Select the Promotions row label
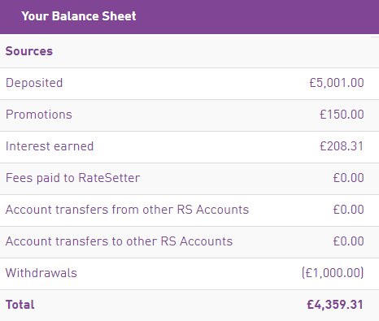 39,115
